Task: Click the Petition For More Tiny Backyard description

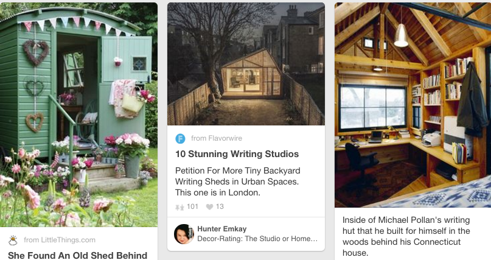Action: click(x=238, y=181)
